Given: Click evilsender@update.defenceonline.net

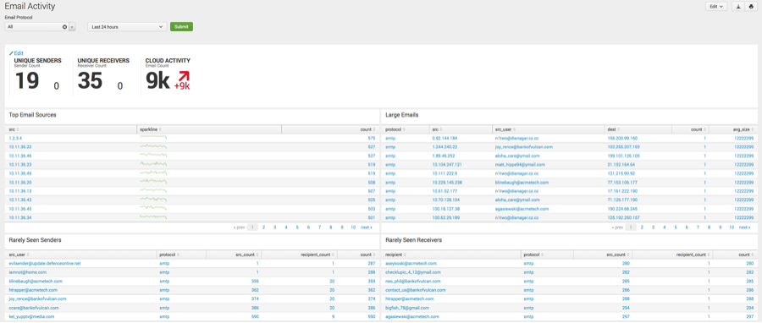Looking at the screenshot, I should [45, 263].
